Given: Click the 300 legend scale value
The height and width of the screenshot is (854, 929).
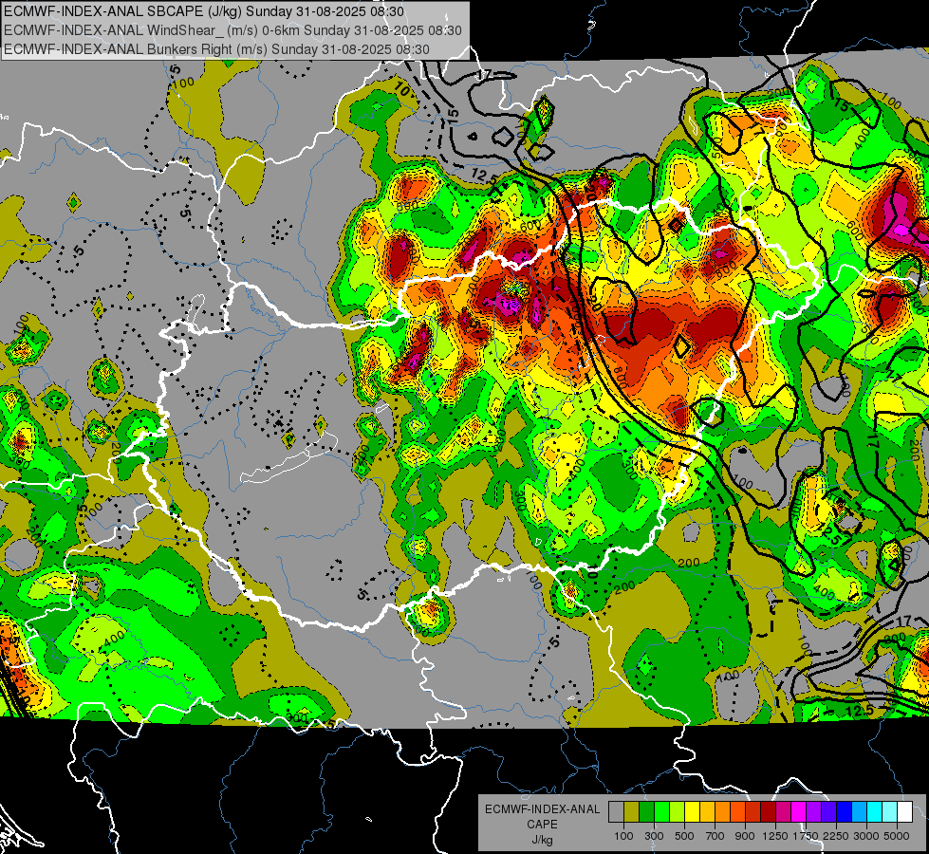Looking at the screenshot, I should coord(654,837).
